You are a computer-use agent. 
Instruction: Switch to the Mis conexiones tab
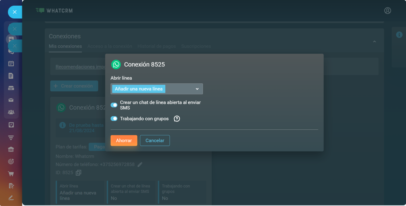pyautogui.click(x=65, y=46)
